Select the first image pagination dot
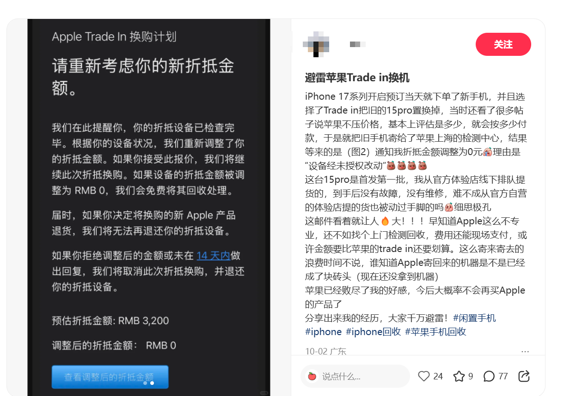The height and width of the screenshot is (396, 564). [x=145, y=383]
